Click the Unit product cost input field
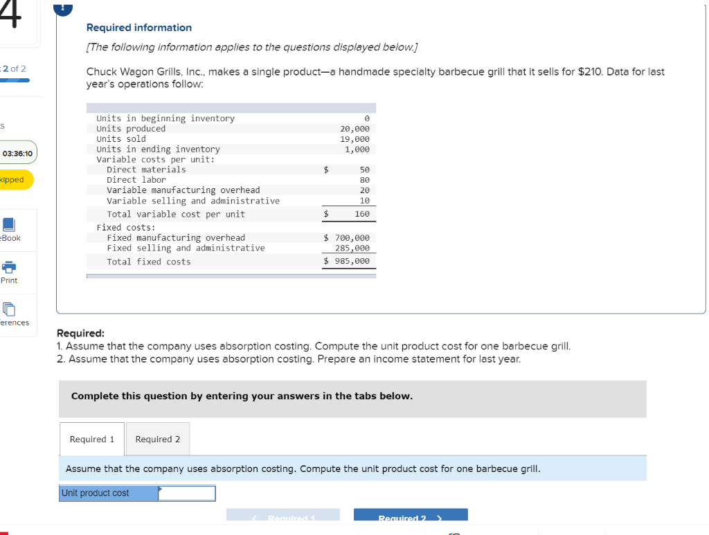This screenshot has width=709, height=535. tap(187, 493)
